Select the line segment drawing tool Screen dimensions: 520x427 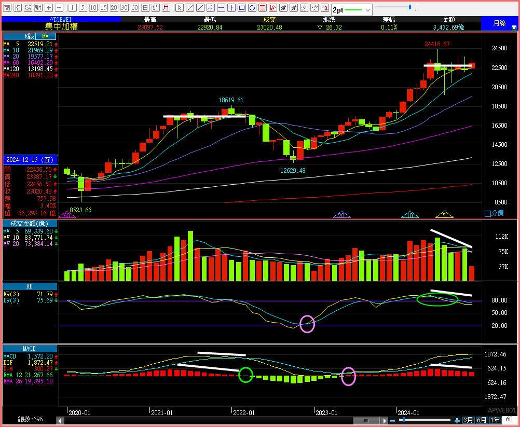[x=190, y=8]
